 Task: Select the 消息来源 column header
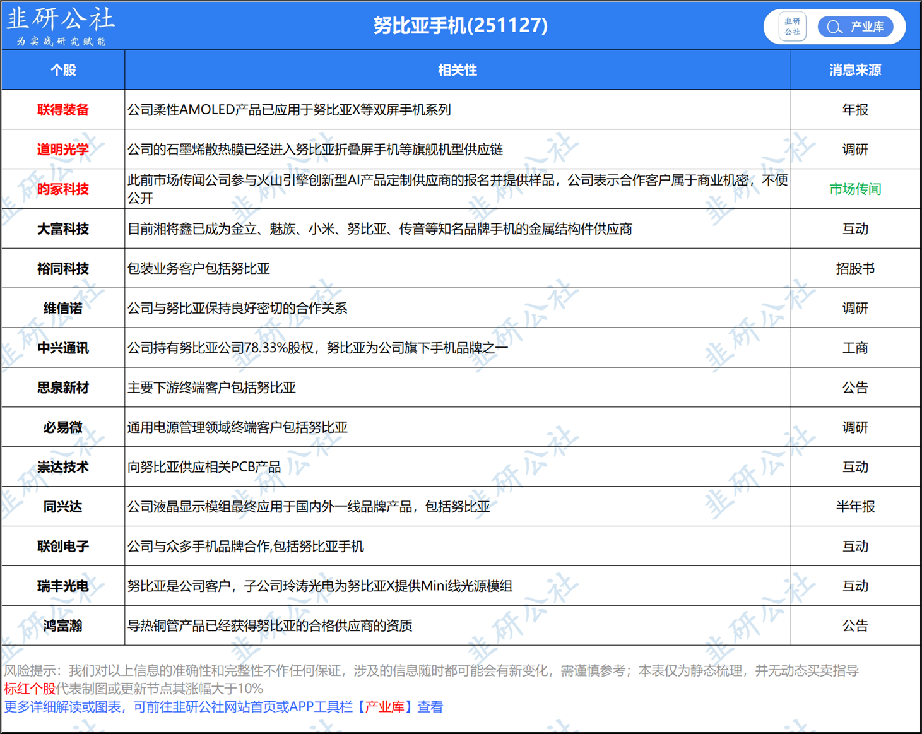pyautogui.click(x=855, y=70)
